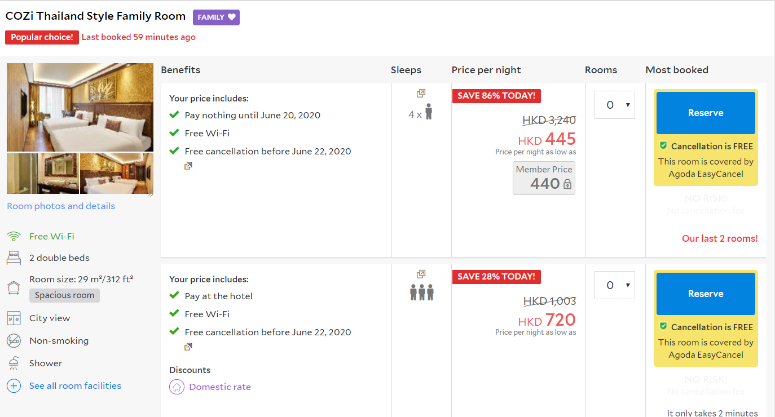Screen dimensions: 775x417
Task: Click the Domestic rate discount link
Action: (220, 387)
